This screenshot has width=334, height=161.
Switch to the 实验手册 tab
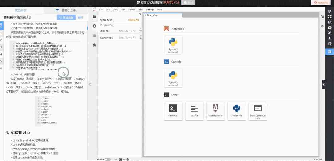coord(21,10)
